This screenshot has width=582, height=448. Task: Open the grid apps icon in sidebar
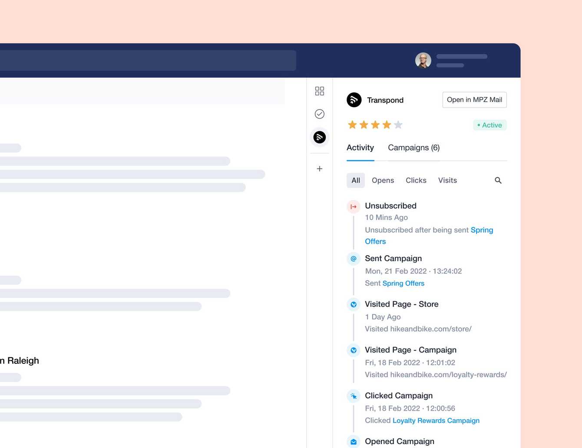click(320, 91)
